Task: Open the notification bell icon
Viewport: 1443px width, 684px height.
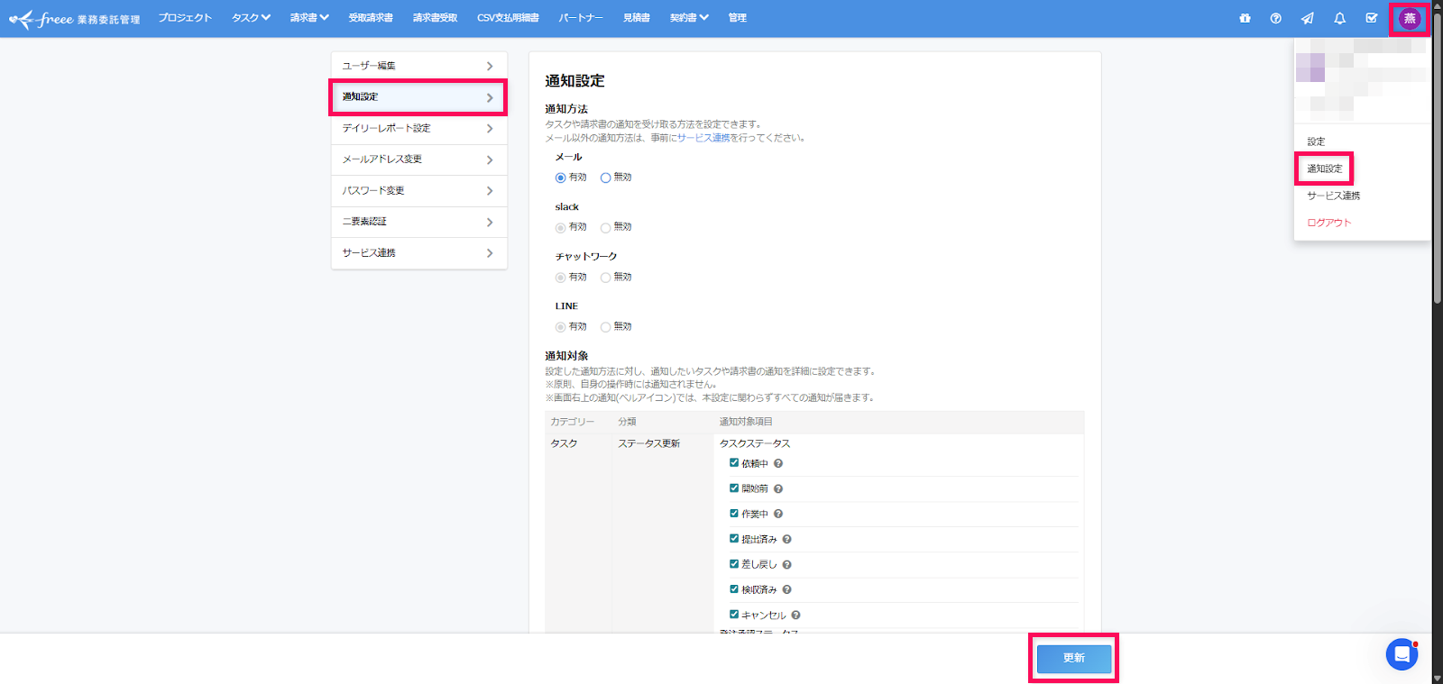Action: (1339, 18)
